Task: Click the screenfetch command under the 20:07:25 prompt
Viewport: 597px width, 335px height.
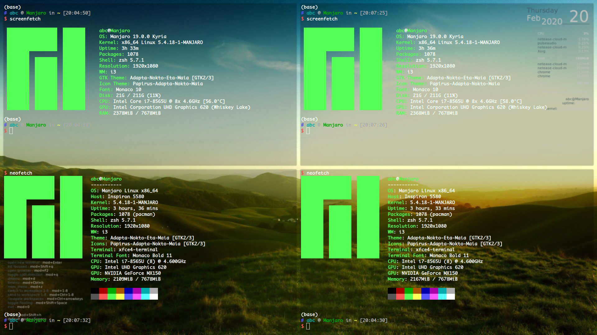Action: pyautogui.click(x=322, y=19)
